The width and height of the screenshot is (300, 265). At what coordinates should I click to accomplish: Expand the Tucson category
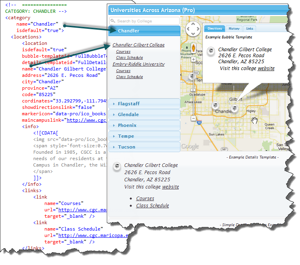[144, 147]
